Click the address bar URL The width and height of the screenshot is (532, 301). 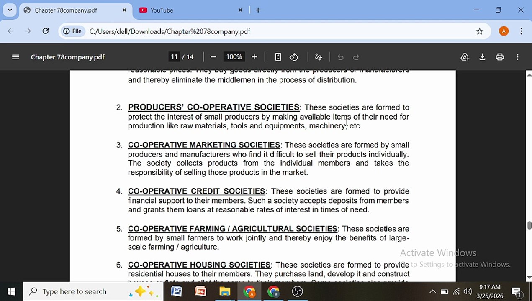click(170, 31)
